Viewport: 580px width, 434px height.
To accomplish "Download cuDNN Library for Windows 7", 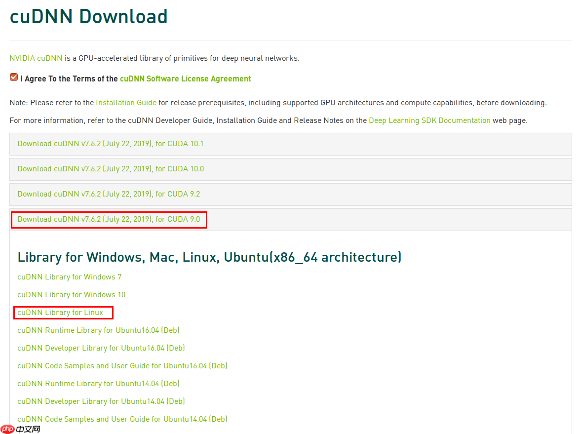I will click(x=69, y=277).
